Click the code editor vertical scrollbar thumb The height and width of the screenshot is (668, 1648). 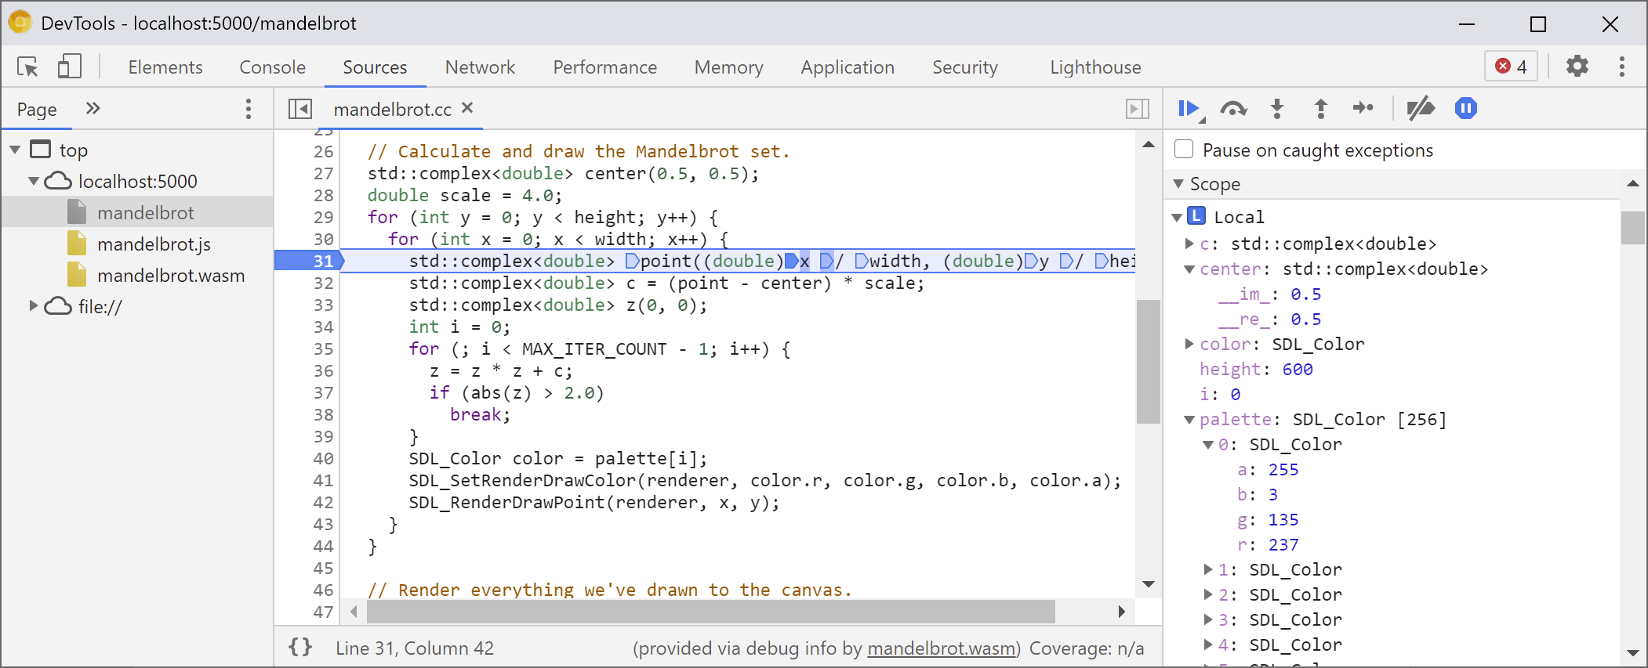(1149, 361)
